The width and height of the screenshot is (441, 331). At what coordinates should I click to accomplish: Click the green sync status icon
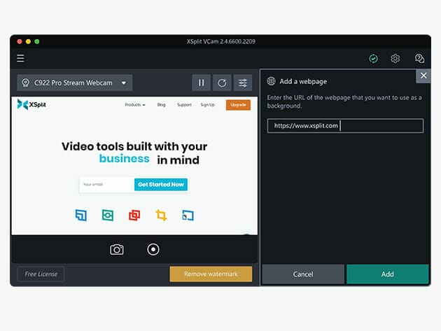click(374, 59)
